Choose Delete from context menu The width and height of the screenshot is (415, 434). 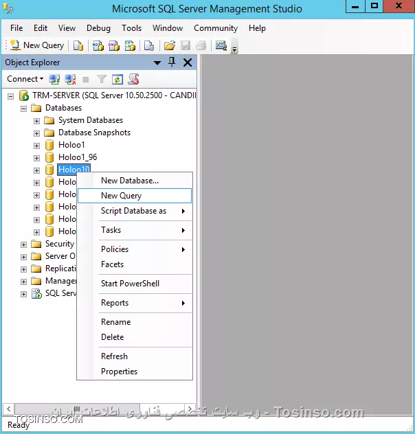point(135,337)
